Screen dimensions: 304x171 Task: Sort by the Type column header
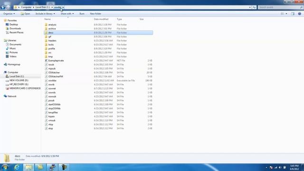pos(119,19)
